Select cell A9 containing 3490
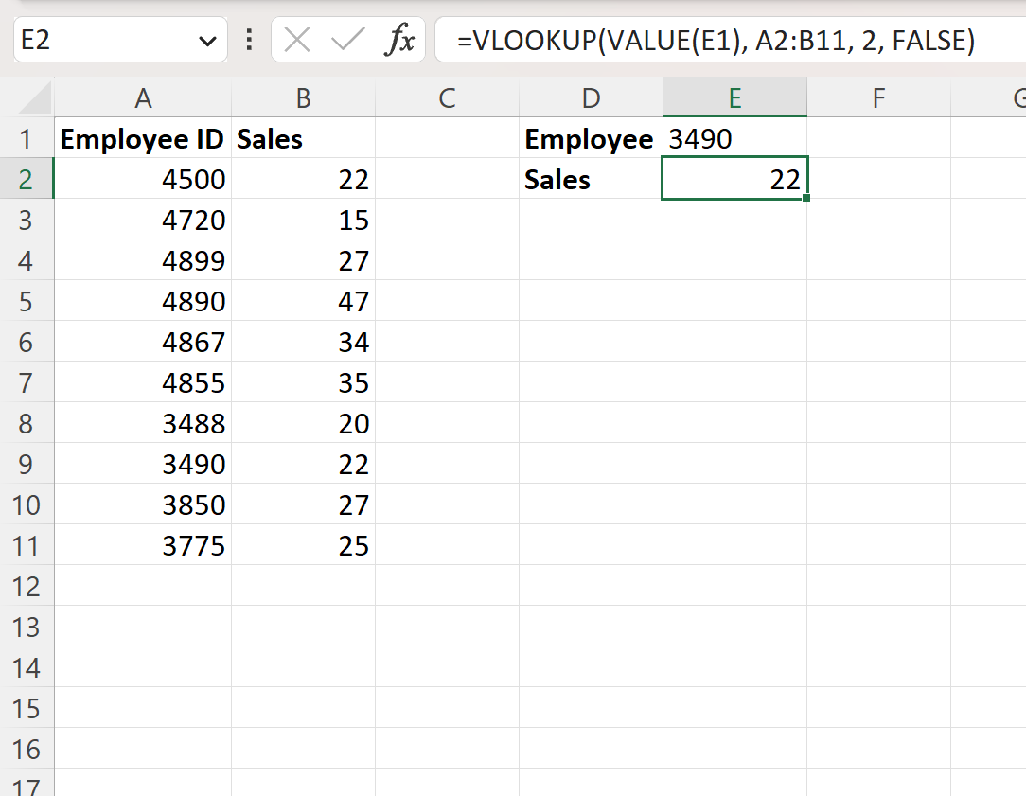The width and height of the screenshot is (1026, 796). click(x=143, y=465)
